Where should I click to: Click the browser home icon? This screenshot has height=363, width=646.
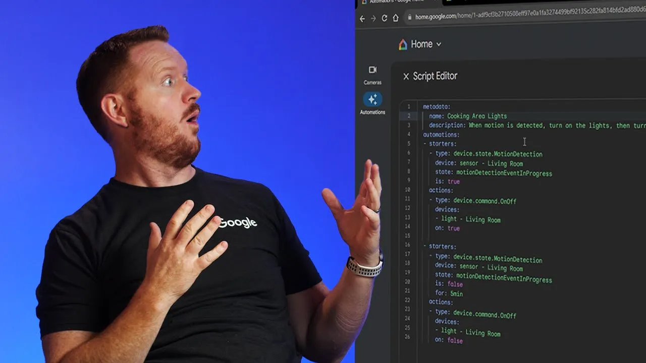396,18
